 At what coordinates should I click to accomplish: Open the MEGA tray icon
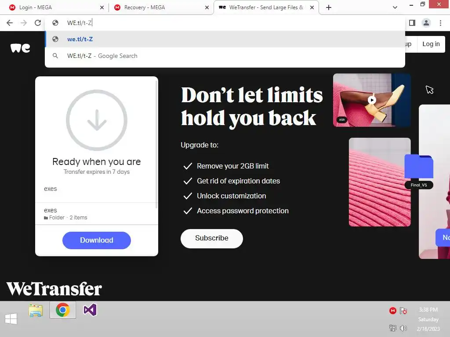tap(392, 311)
